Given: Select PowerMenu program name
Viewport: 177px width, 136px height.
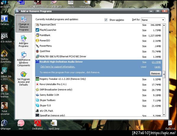Looking at the screenshot, I should (46, 46).
